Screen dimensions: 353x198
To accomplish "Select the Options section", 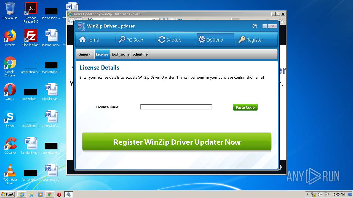I will point(215,40).
